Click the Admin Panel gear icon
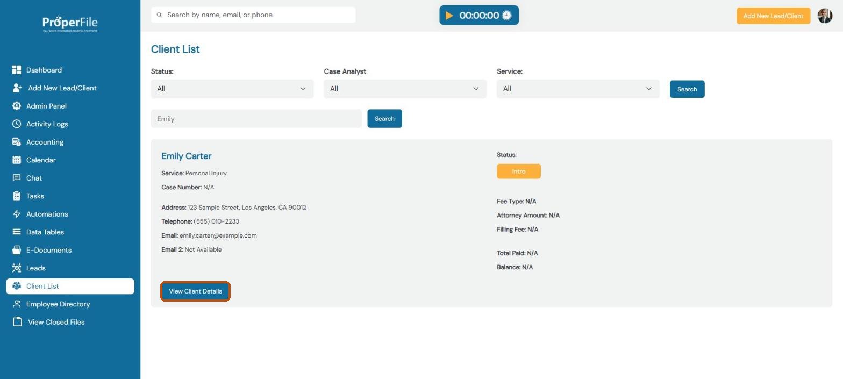Screen dimensions: 843x379 pyautogui.click(x=17, y=106)
